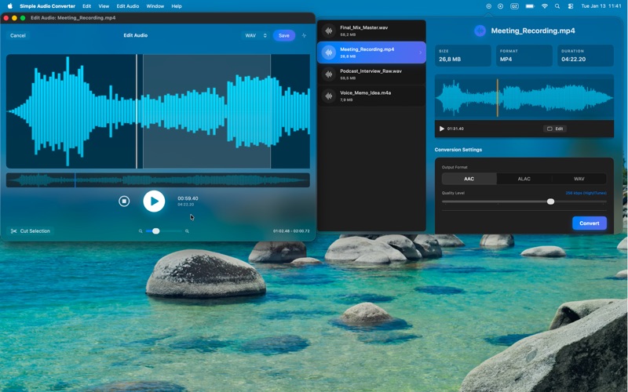
Task: Open the Apple menu
Action: 10,6
